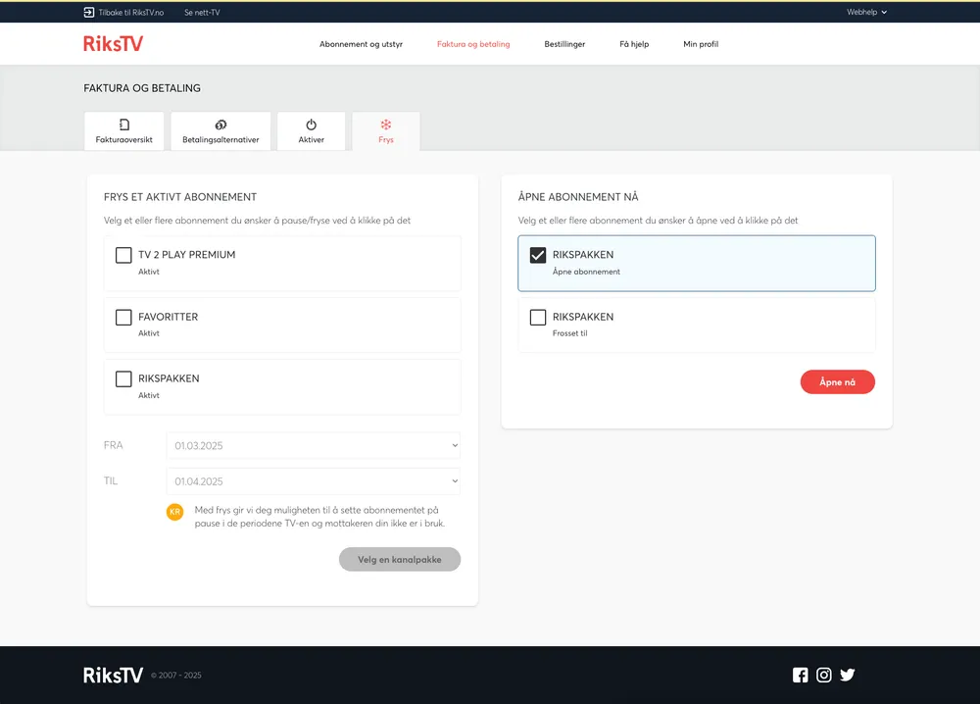Tick the RIKSPAKKEN 'Frosset til' checkbox

coord(538,318)
